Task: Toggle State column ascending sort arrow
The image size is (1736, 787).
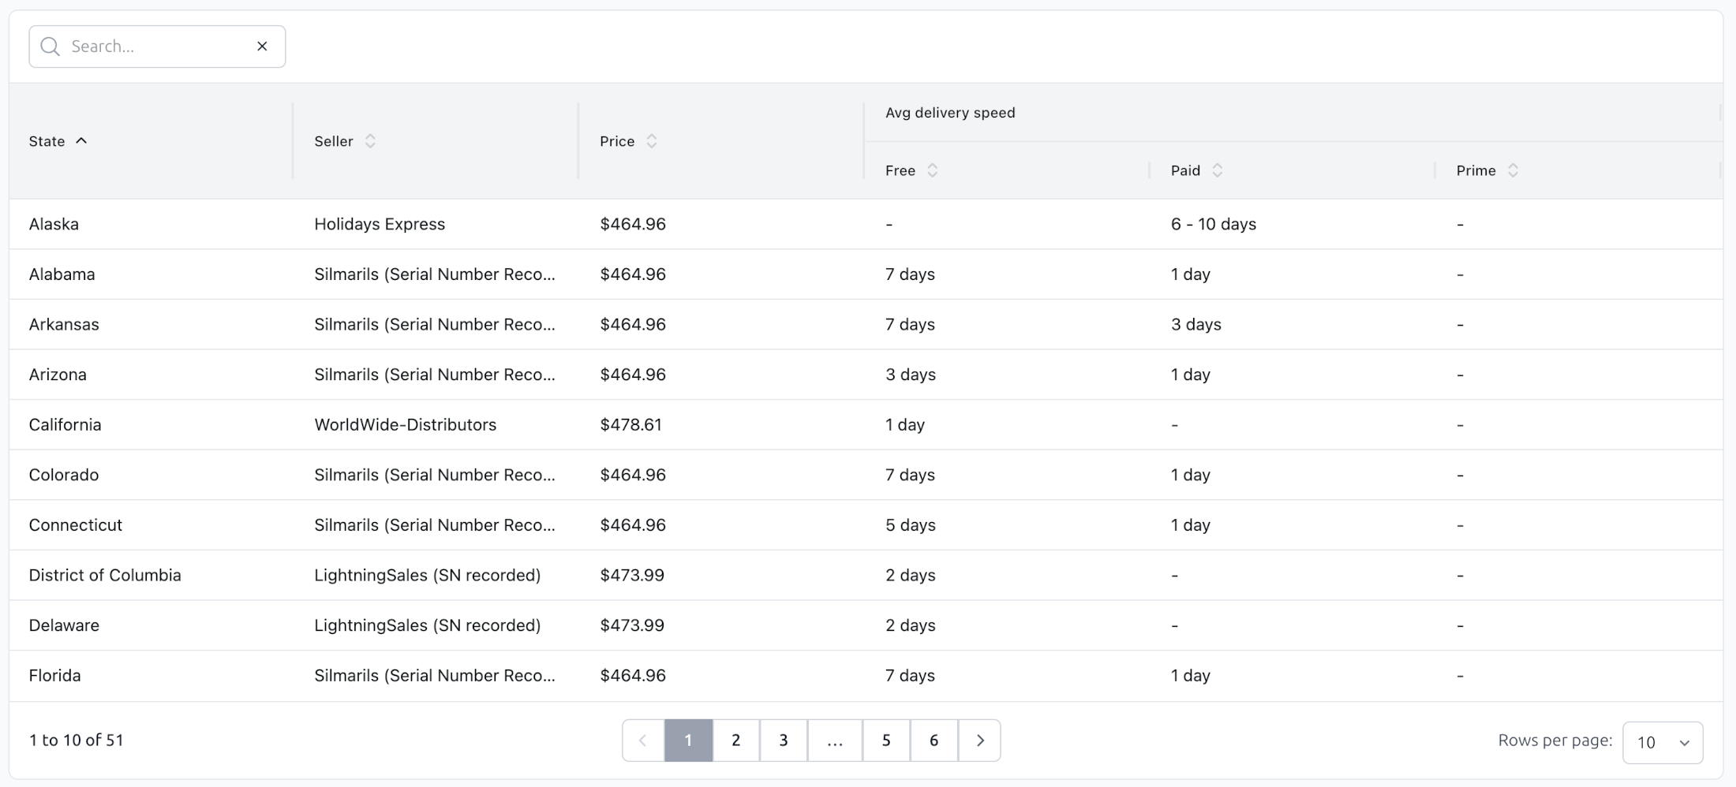Action: pos(81,141)
